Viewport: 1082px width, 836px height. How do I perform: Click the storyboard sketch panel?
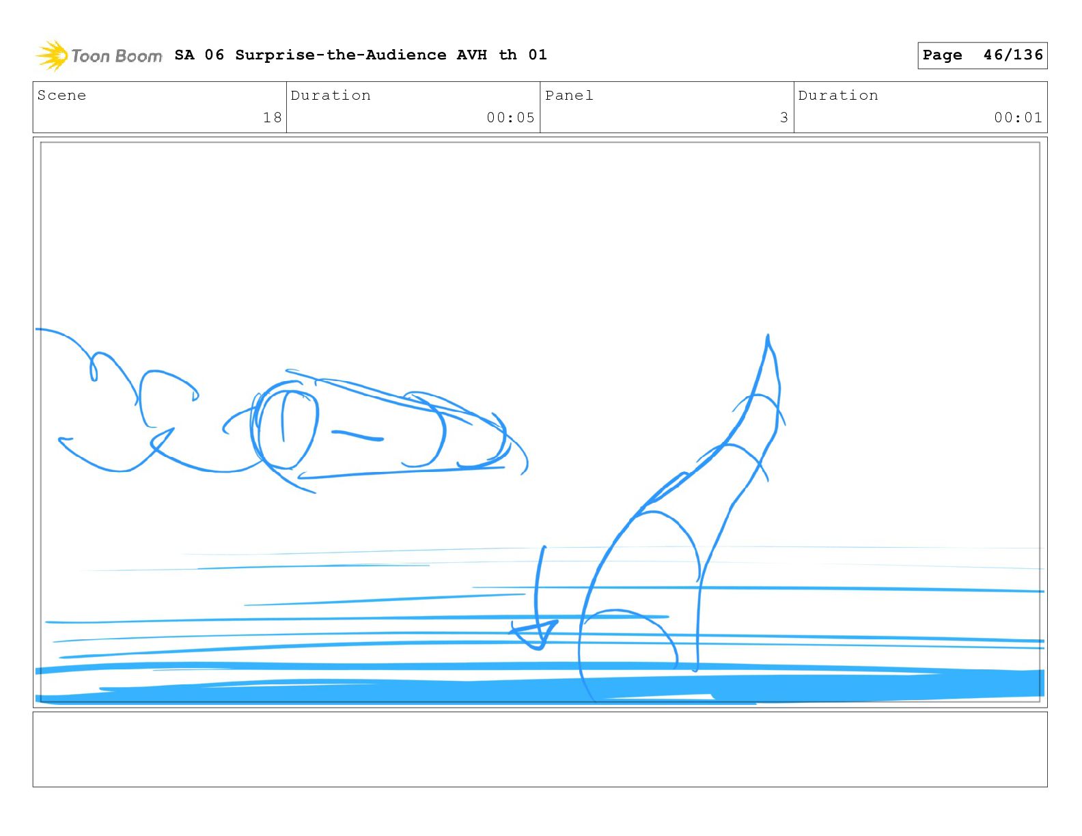tap(540, 422)
